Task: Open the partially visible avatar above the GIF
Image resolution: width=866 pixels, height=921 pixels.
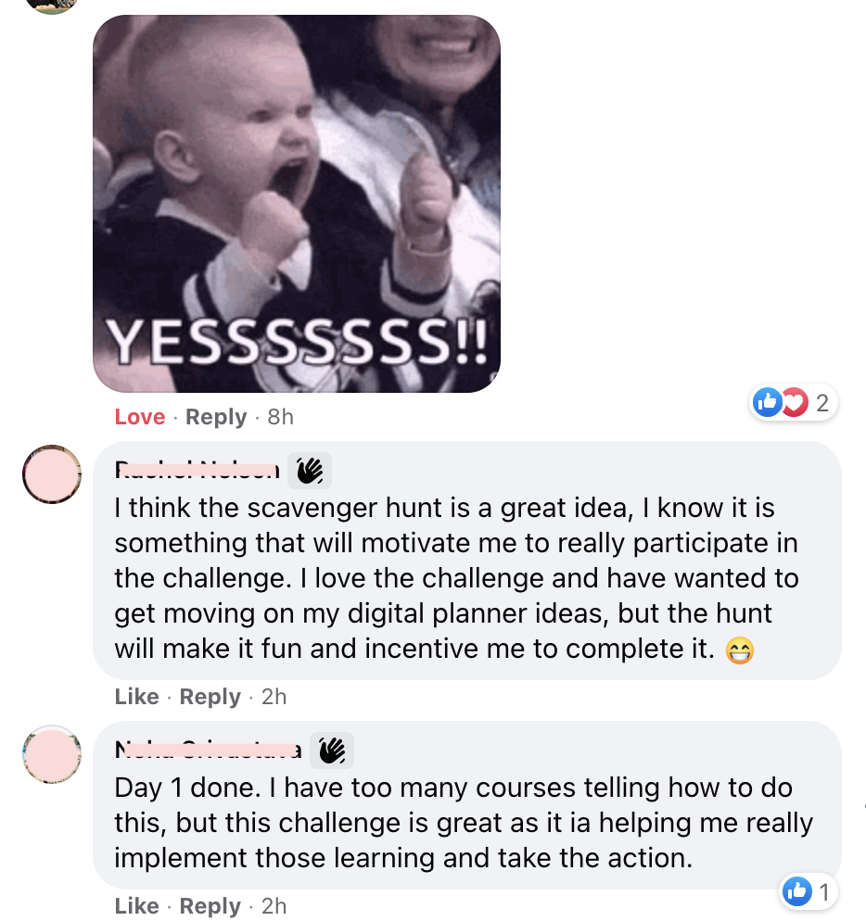Action: (x=52, y=6)
